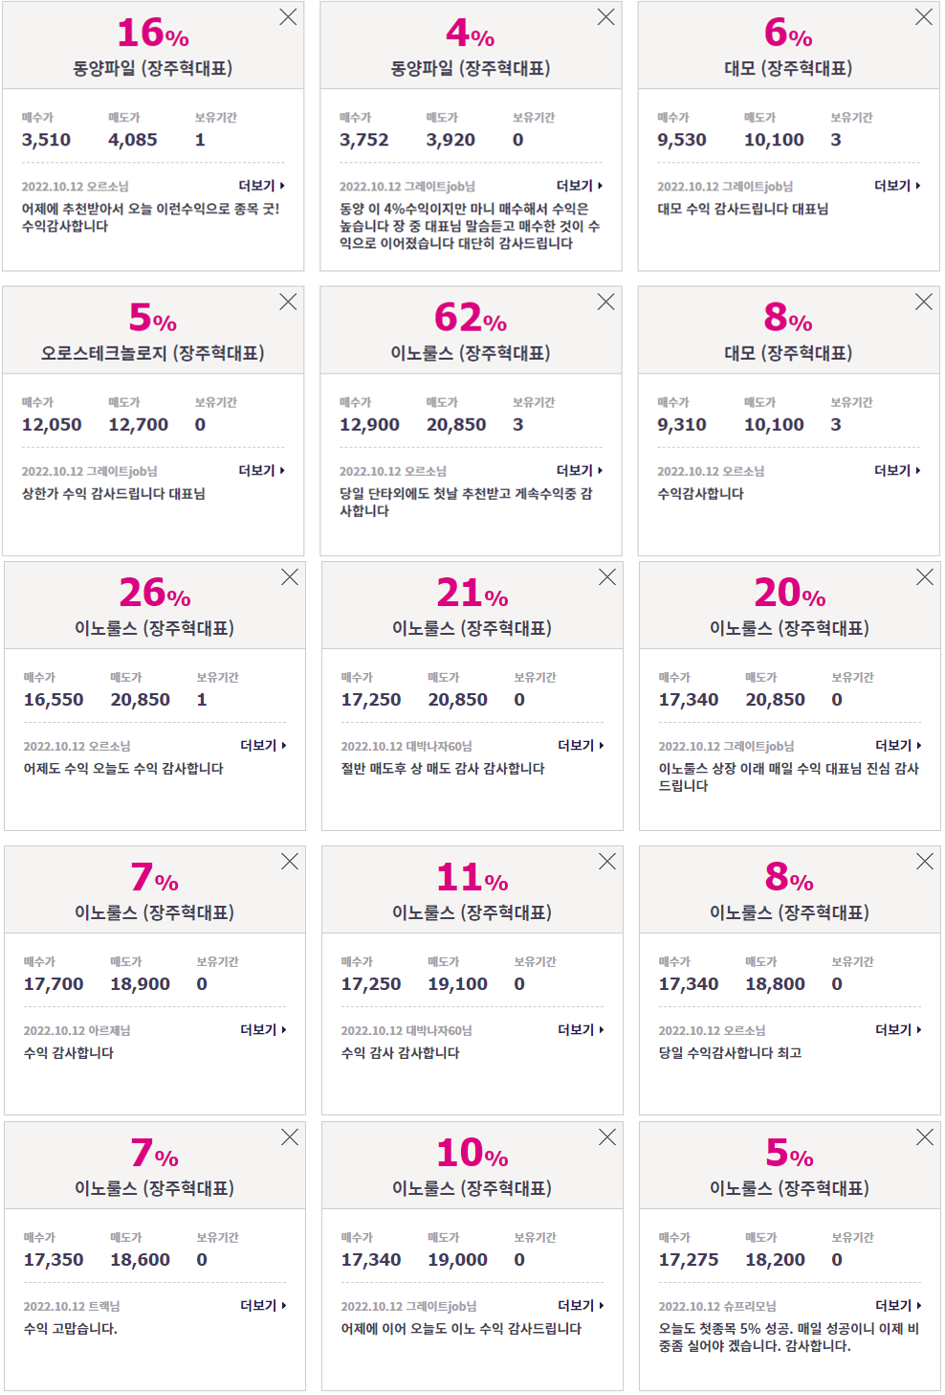Dismiss the 6% 대모 card
The height and width of the screenshot is (1395, 945).
tap(923, 17)
